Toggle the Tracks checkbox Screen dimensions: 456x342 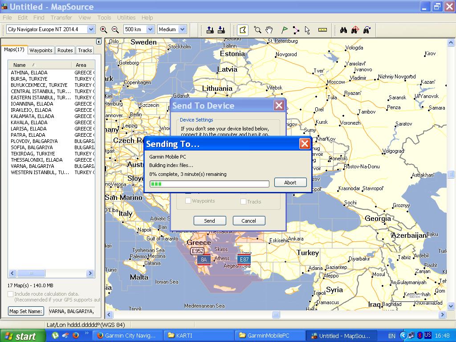click(243, 201)
